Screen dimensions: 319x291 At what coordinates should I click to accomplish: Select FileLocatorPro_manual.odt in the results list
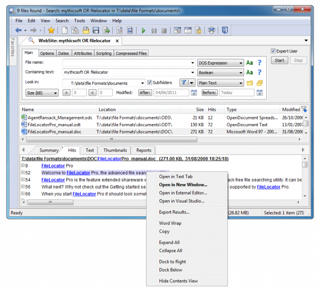click(x=54, y=124)
